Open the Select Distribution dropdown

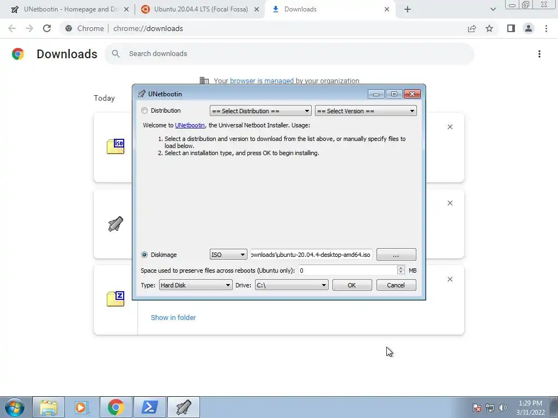[260, 111]
